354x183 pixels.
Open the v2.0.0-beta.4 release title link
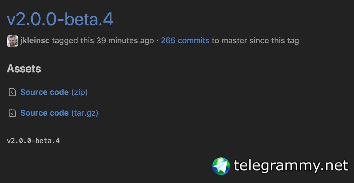click(60, 19)
